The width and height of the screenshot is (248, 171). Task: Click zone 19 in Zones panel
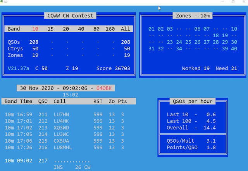tap(225, 35)
